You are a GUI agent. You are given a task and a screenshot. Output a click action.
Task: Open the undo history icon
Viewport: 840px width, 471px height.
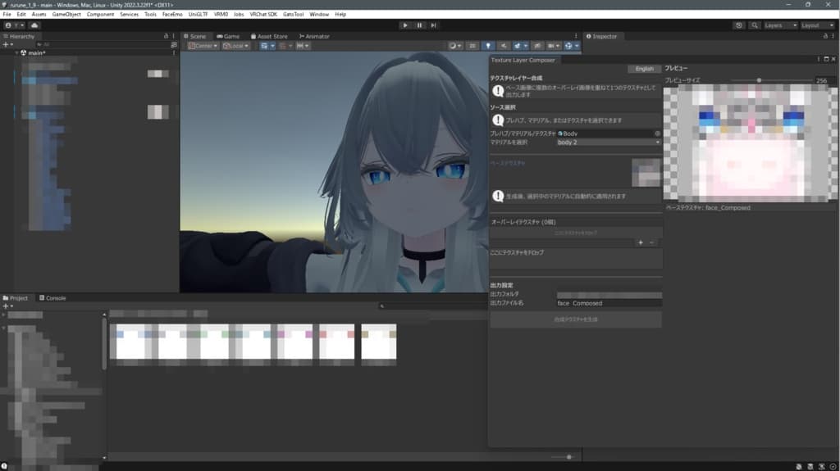point(739,25)
